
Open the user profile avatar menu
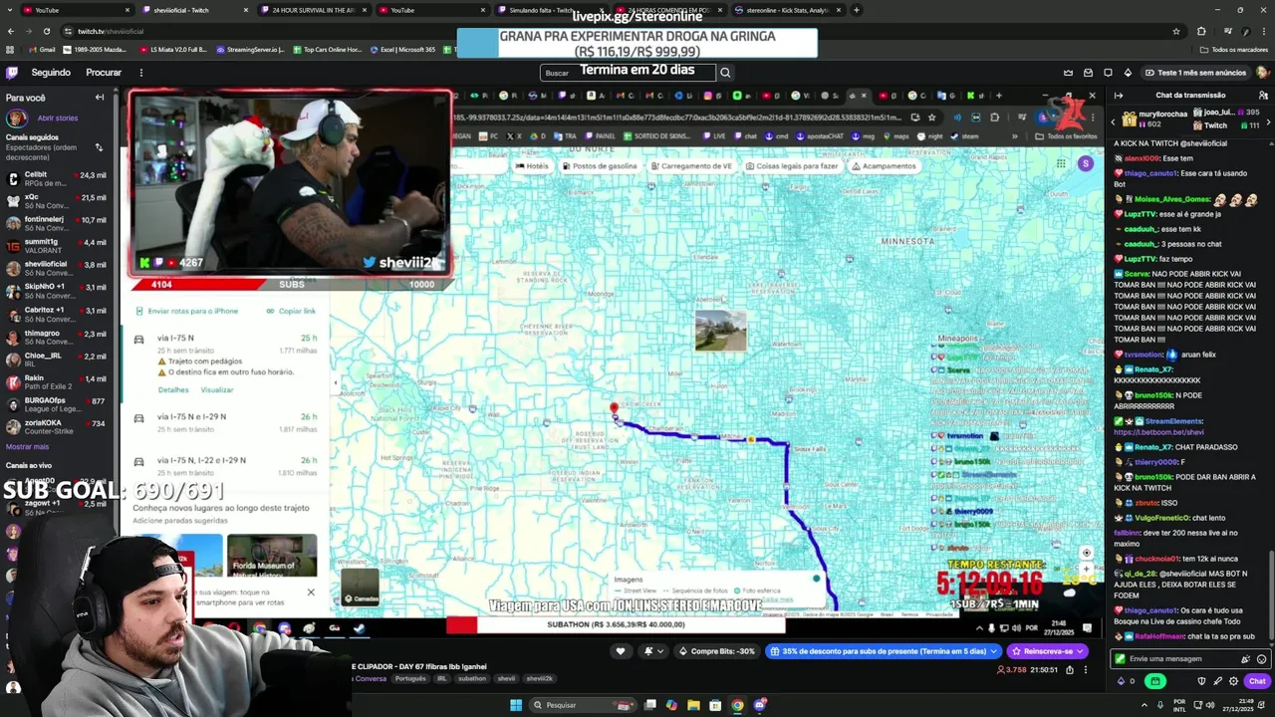coord(1262,73)
